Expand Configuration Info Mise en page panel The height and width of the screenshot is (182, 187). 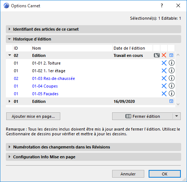tap(93, 157)
